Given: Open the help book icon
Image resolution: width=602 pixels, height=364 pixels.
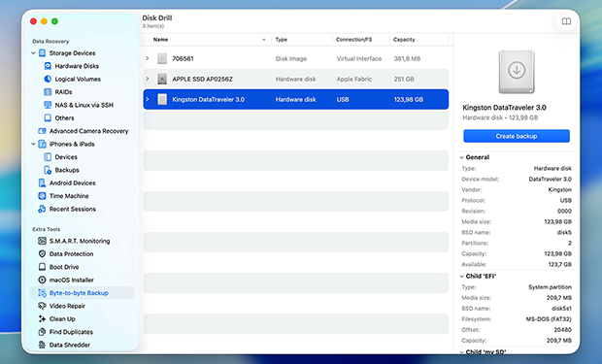Looking at the screenshot, I should click(566, 21).
